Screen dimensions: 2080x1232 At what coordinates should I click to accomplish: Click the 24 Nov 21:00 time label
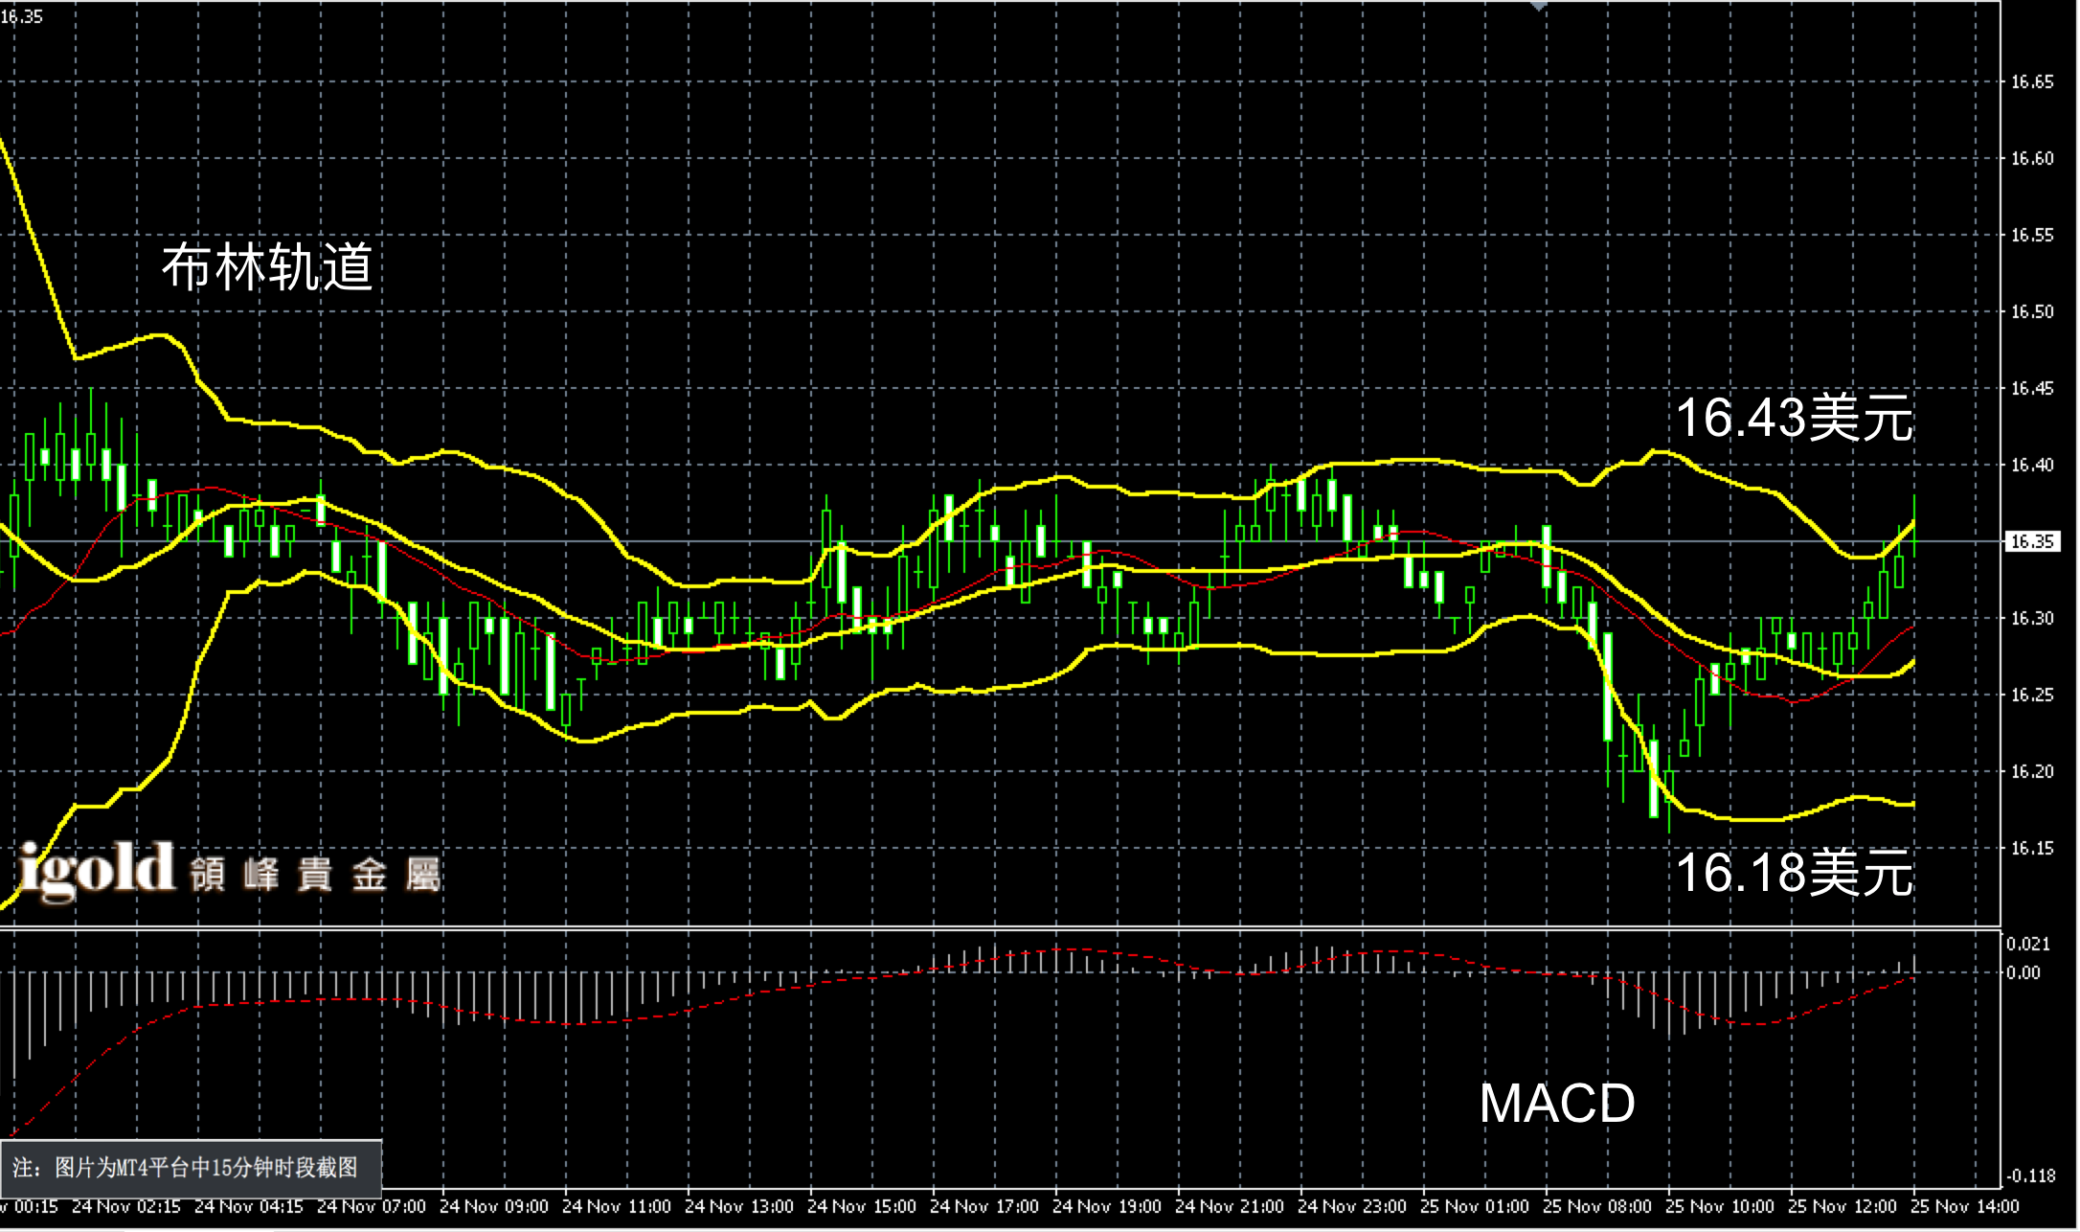click(1229, 1207)
